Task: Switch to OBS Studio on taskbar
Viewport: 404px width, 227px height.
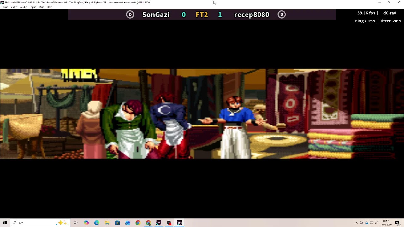Action: click(x=169, y=223)
